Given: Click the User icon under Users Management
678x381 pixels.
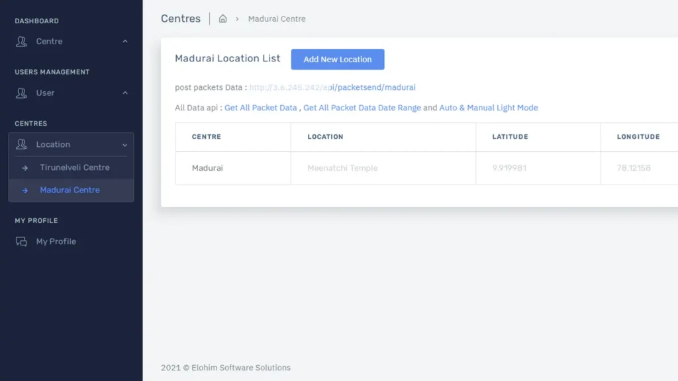Looking at the screenshot, I should tap(22, 93).
